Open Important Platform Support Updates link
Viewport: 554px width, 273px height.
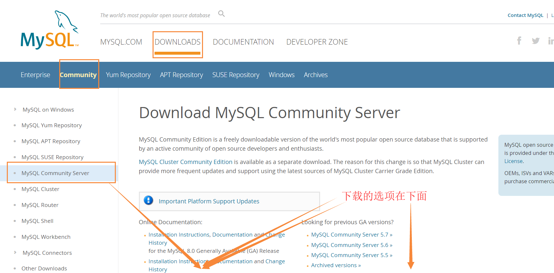209,201
